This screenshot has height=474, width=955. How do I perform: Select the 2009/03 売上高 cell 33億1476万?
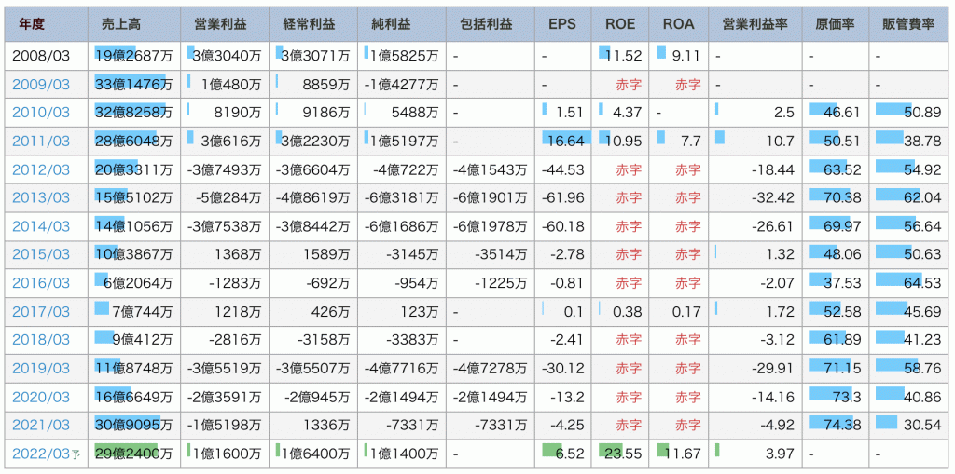coord(133,85)
